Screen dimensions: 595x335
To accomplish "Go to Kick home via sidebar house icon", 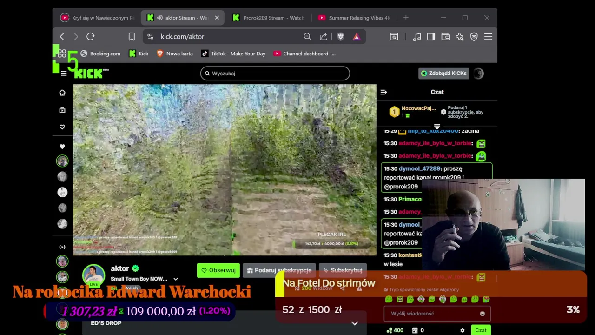I will [62, 93].
